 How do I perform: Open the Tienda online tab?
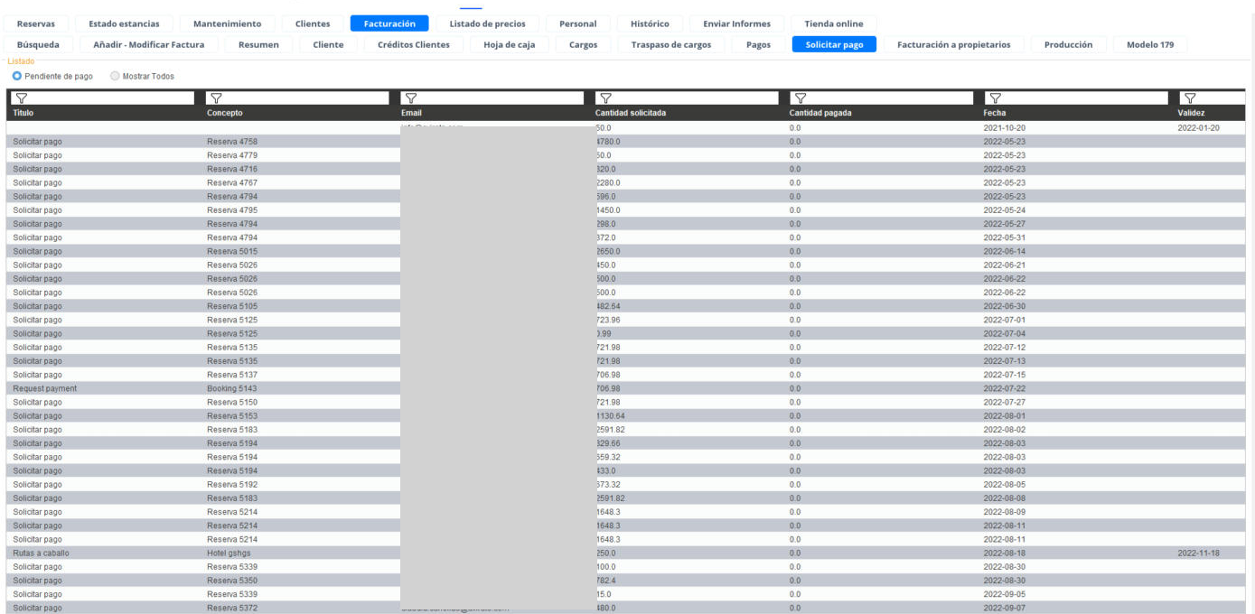834,23
